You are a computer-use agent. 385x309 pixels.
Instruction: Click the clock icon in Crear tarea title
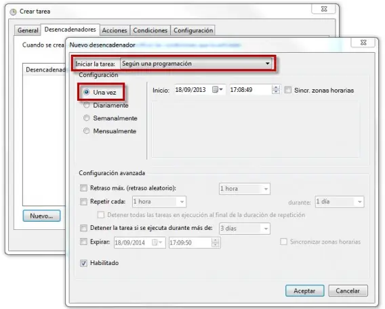(x=13, y=11)
